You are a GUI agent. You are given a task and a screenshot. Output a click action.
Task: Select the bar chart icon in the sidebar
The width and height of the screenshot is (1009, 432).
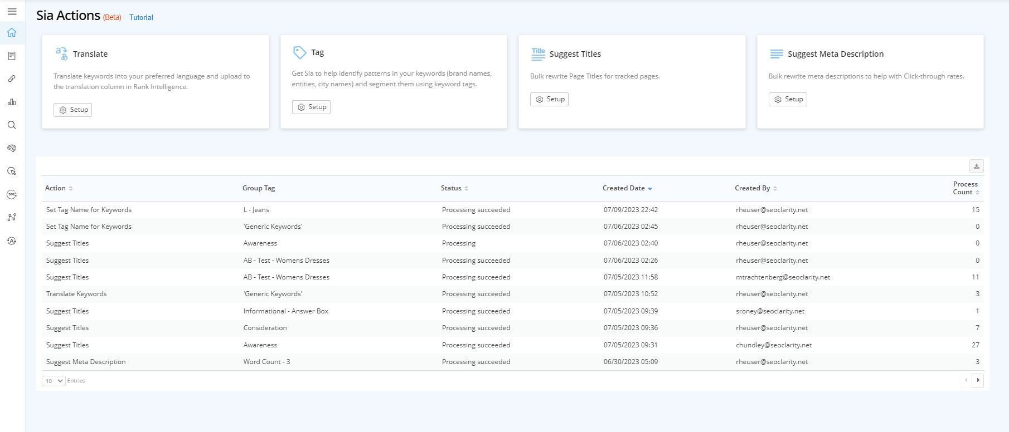pyautogui.click(x=12, y=102)
